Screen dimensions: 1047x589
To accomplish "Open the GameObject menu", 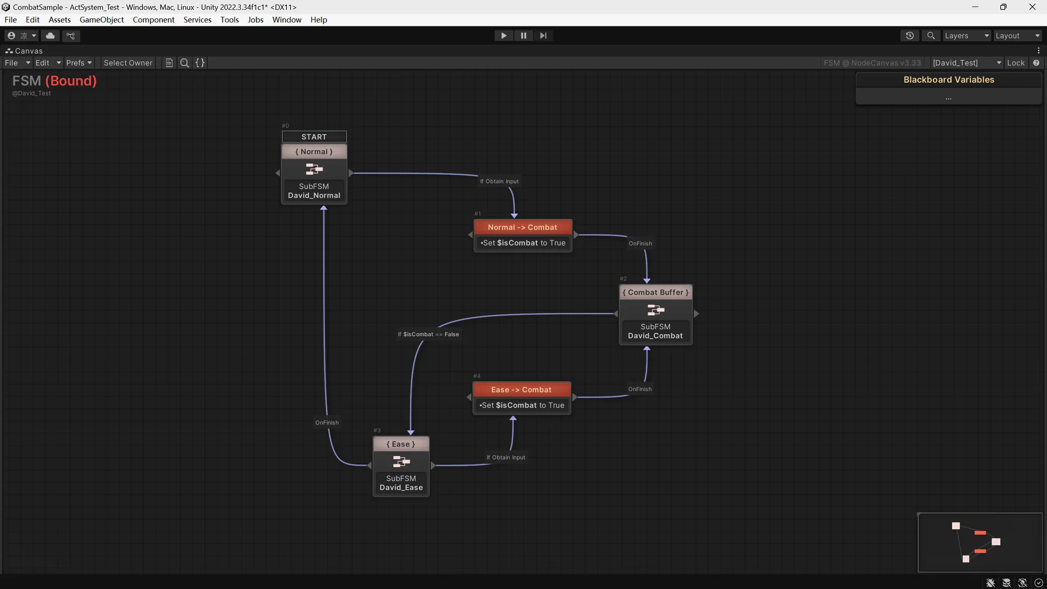I will (x=102, y=20).
